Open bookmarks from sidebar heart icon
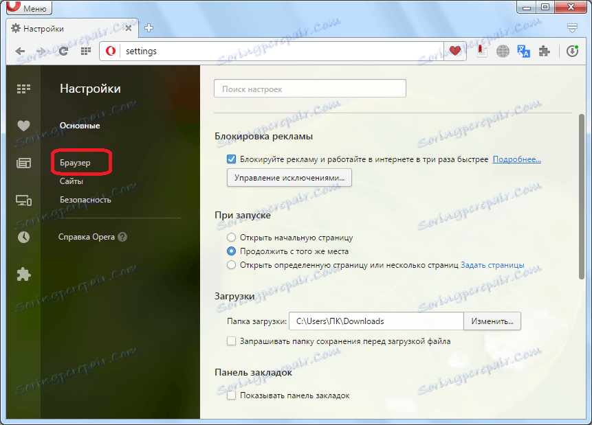The height and width of the screenshot is (425, 592). [23, 126]
